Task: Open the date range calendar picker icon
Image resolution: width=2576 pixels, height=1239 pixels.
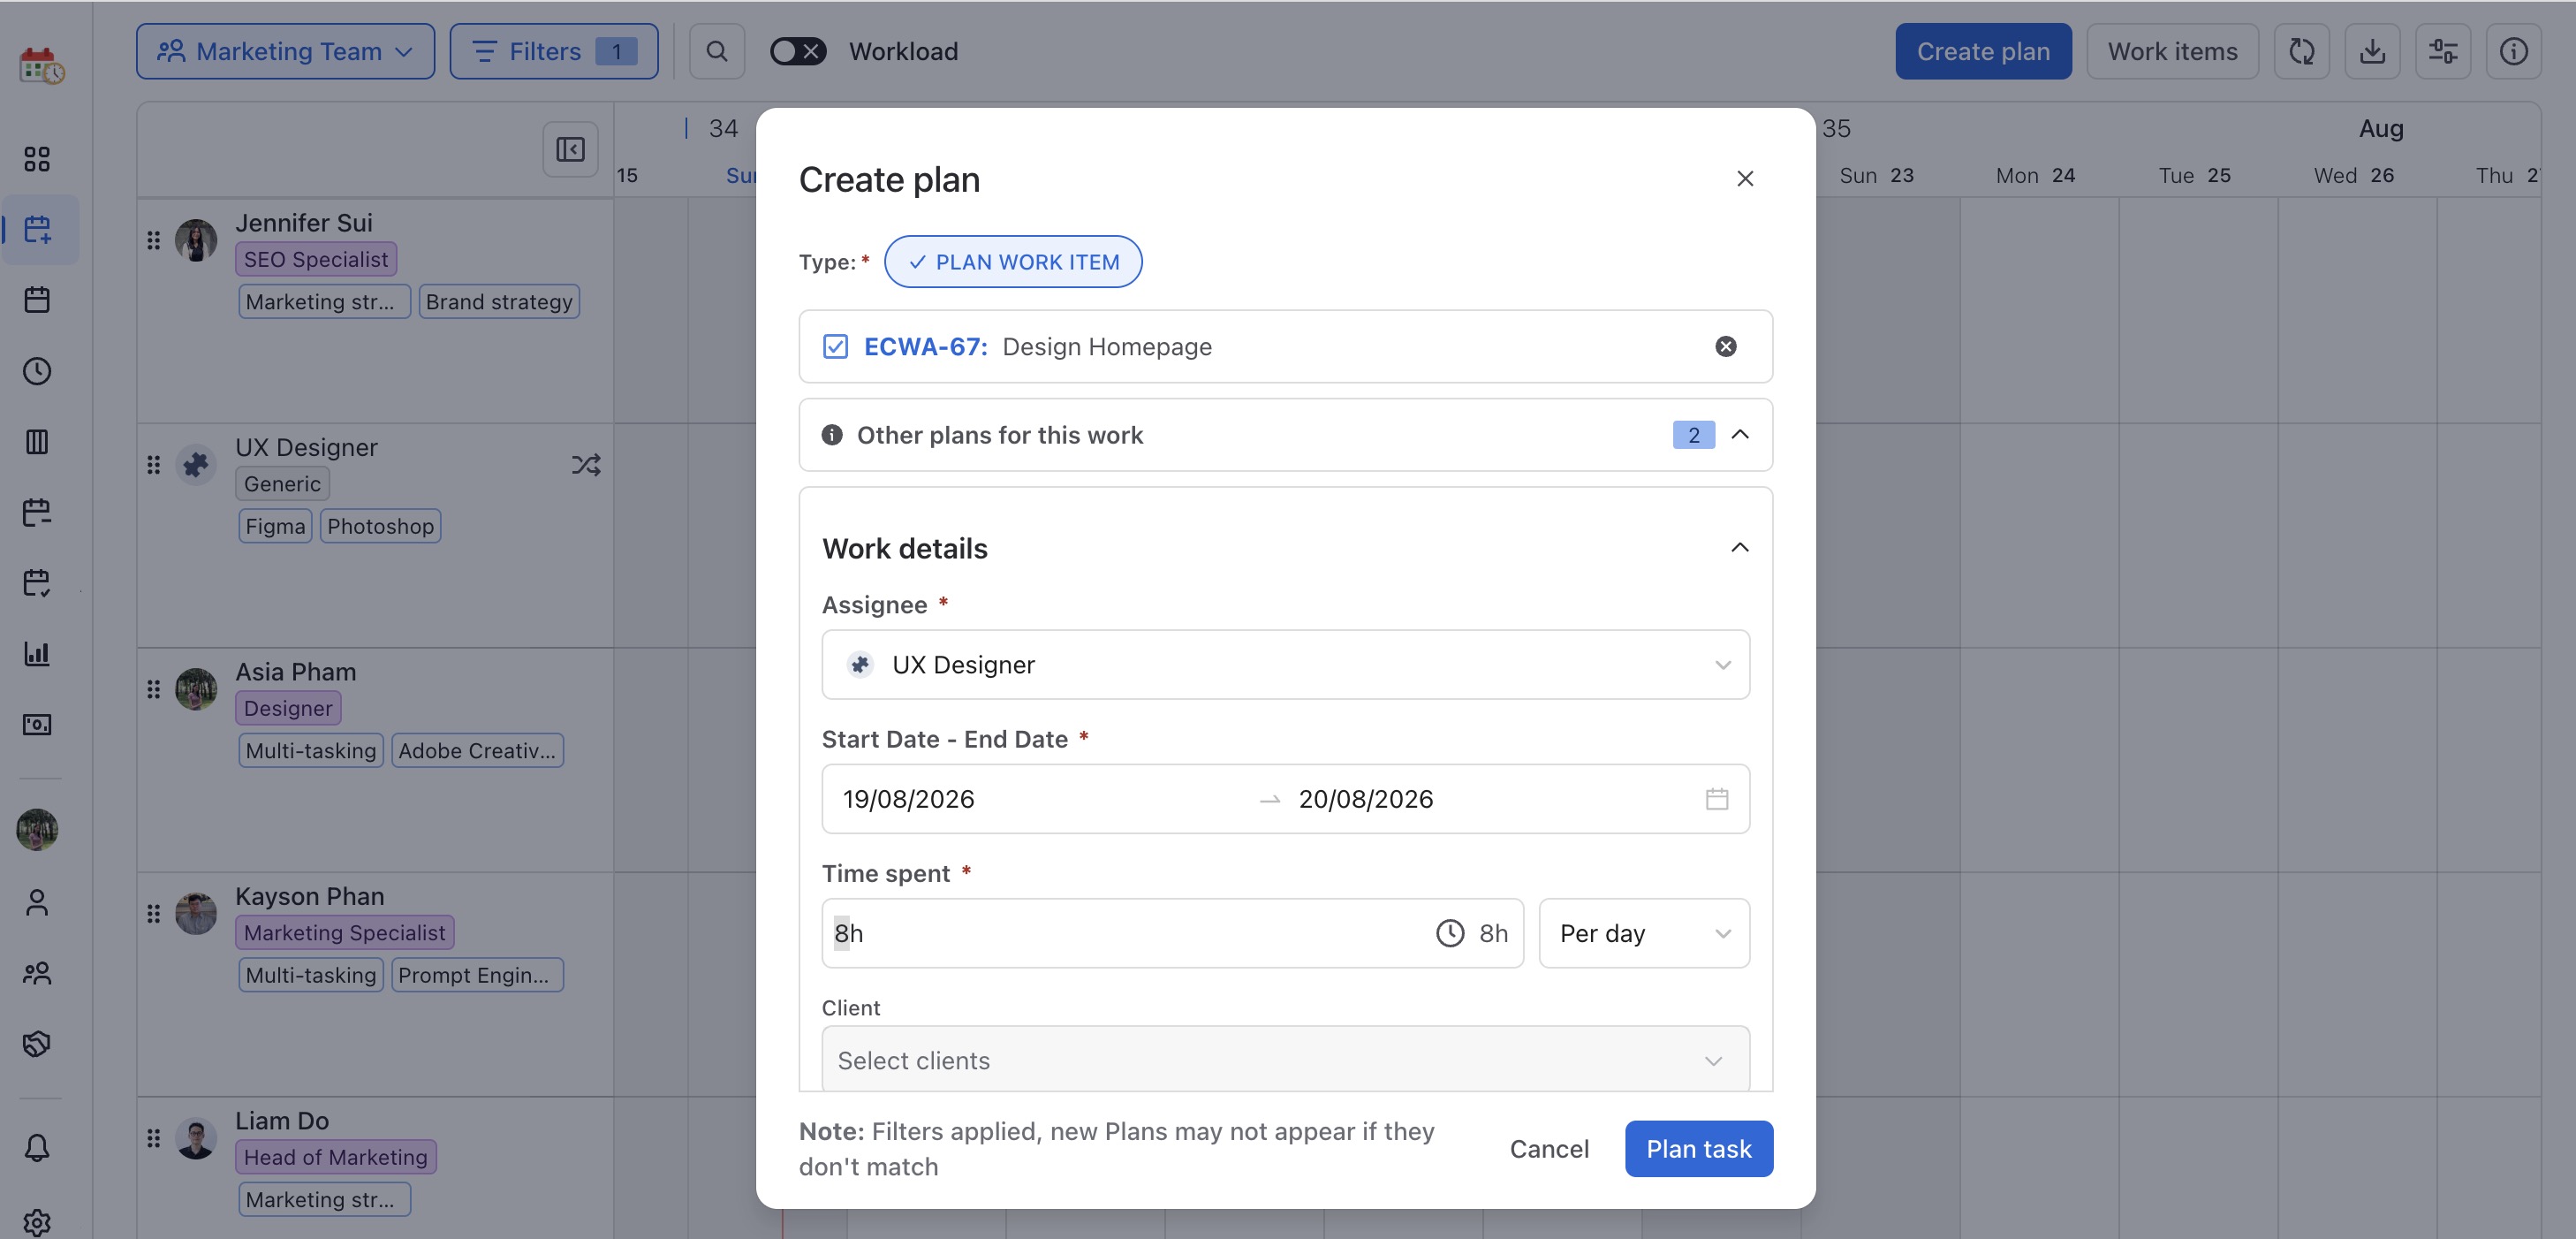Action: click(x=1717, y=799)
